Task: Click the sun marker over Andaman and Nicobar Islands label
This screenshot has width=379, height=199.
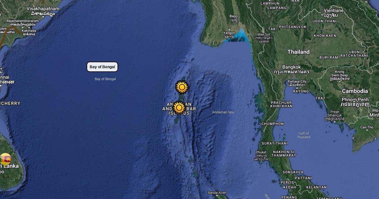Action: [x=179, y=108]
